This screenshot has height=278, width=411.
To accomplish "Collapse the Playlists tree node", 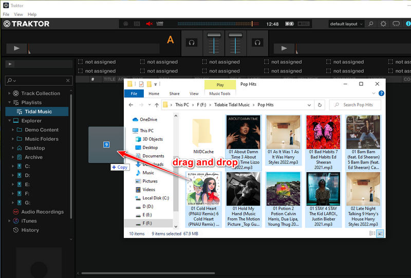I will pos(9,102).
